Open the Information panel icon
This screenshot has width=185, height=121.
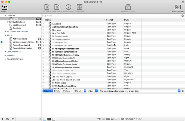coord(68,7)
